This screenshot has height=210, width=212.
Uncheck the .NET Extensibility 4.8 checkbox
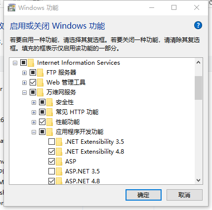pyautogui.click(x=51, y=152)
